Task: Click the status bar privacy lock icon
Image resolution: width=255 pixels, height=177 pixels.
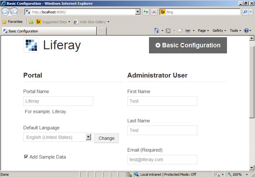Action: pos(217,174)
